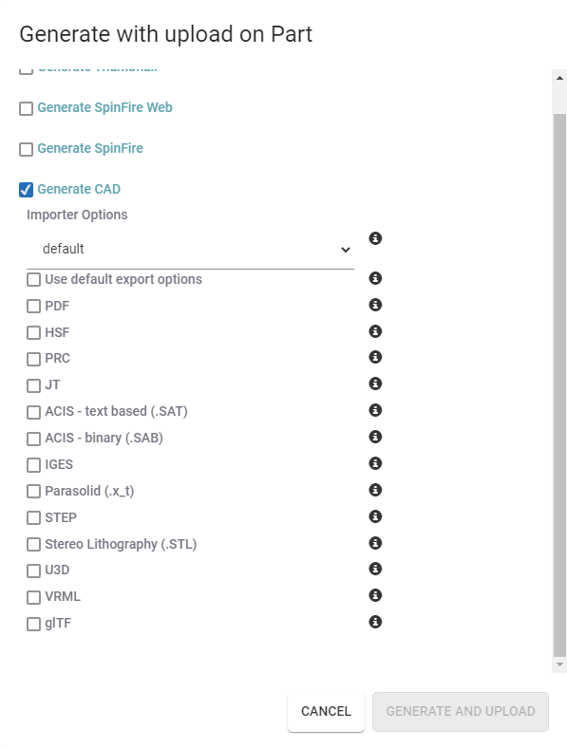Click info icon beside glTF

point(375,622)
